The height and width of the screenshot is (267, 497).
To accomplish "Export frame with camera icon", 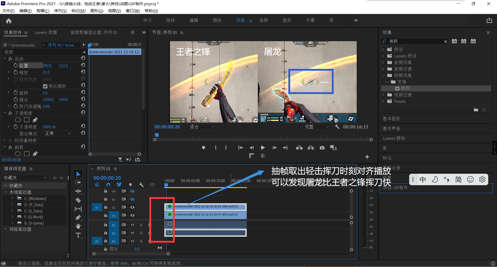I will [322, 148].
